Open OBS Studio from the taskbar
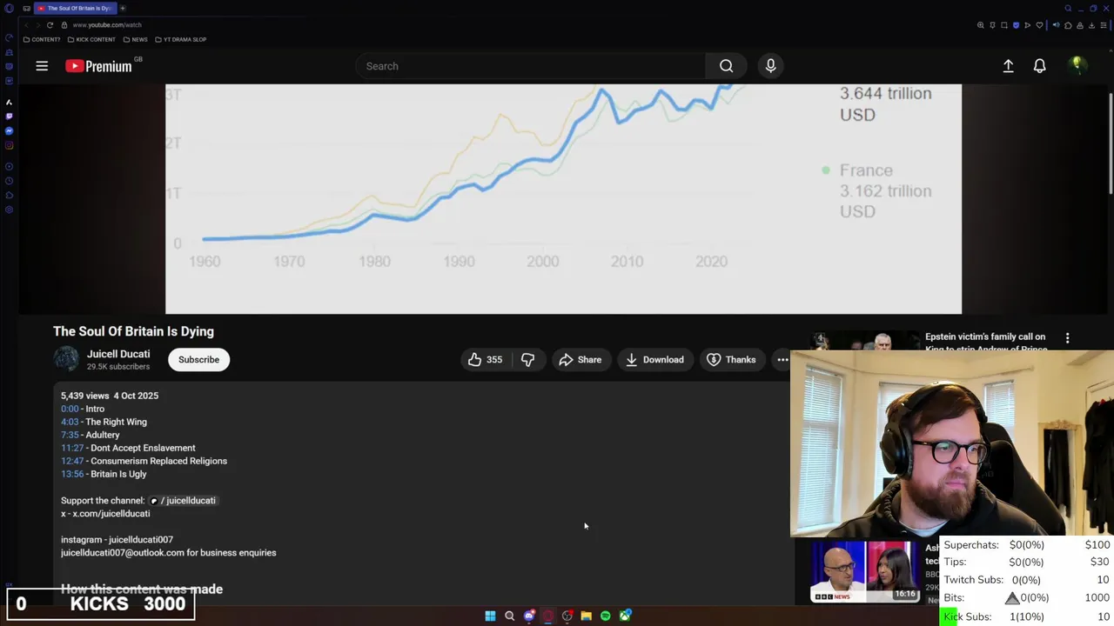The image size is (1114, 626). tap(567, 616)
